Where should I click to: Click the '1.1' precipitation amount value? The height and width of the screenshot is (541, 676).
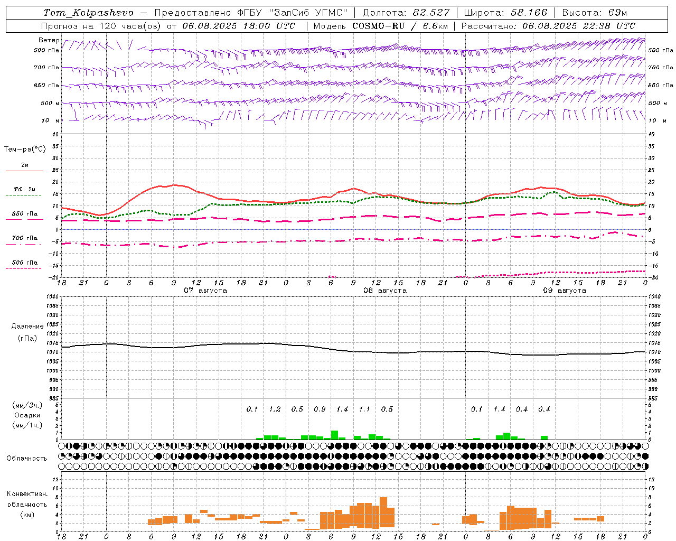point(364,409)
